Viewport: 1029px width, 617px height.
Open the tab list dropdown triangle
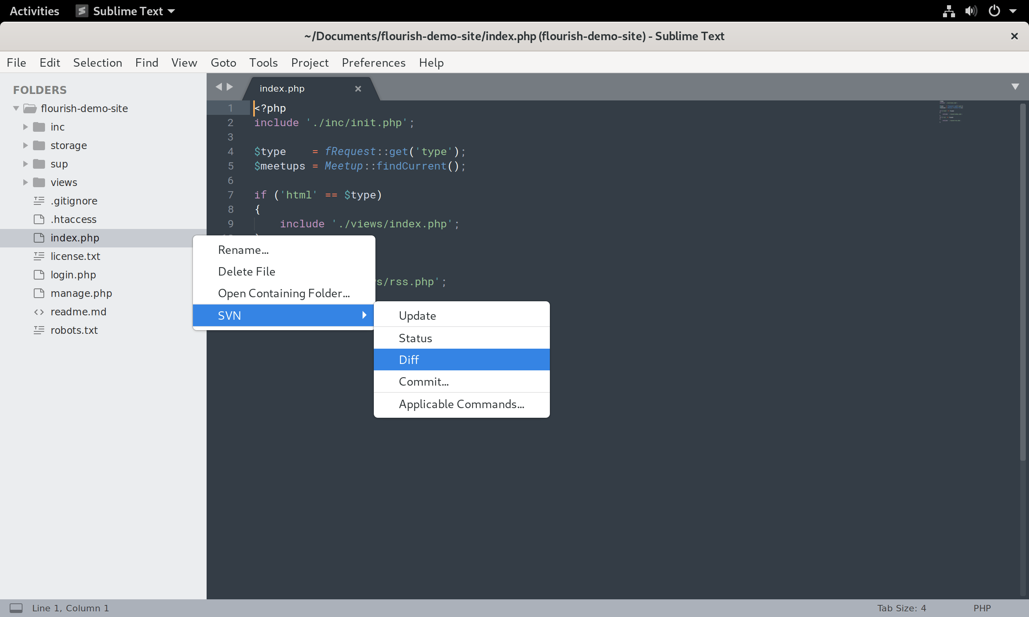point(1015,86)
